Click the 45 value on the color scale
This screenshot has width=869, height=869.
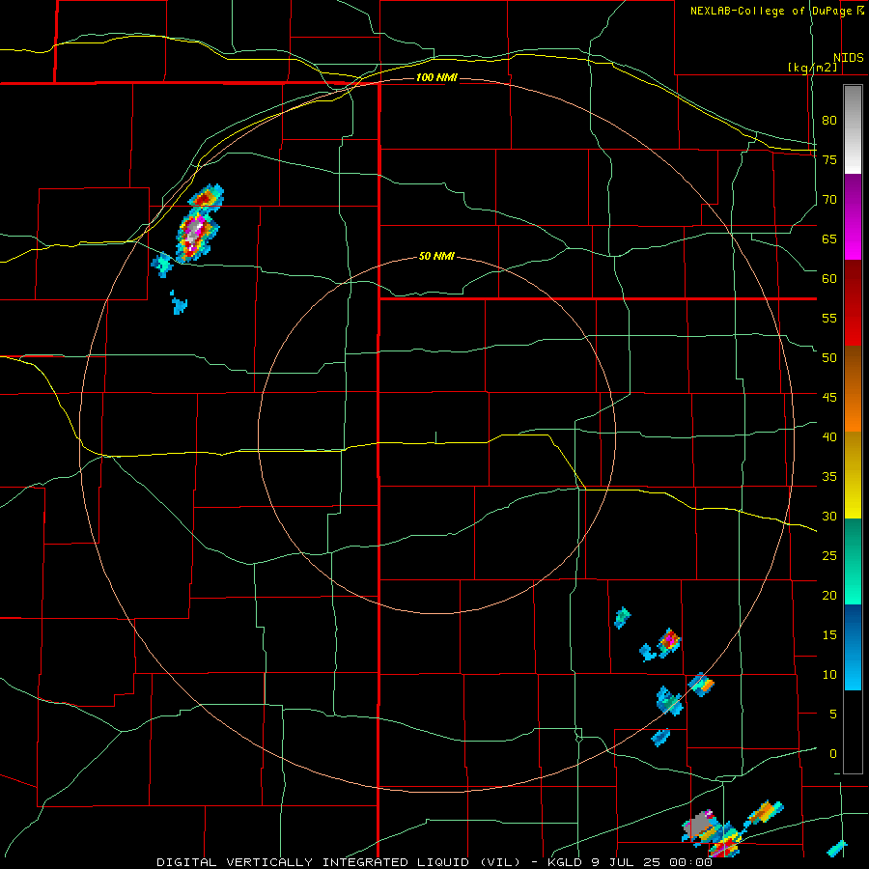(x=829, y=398)
